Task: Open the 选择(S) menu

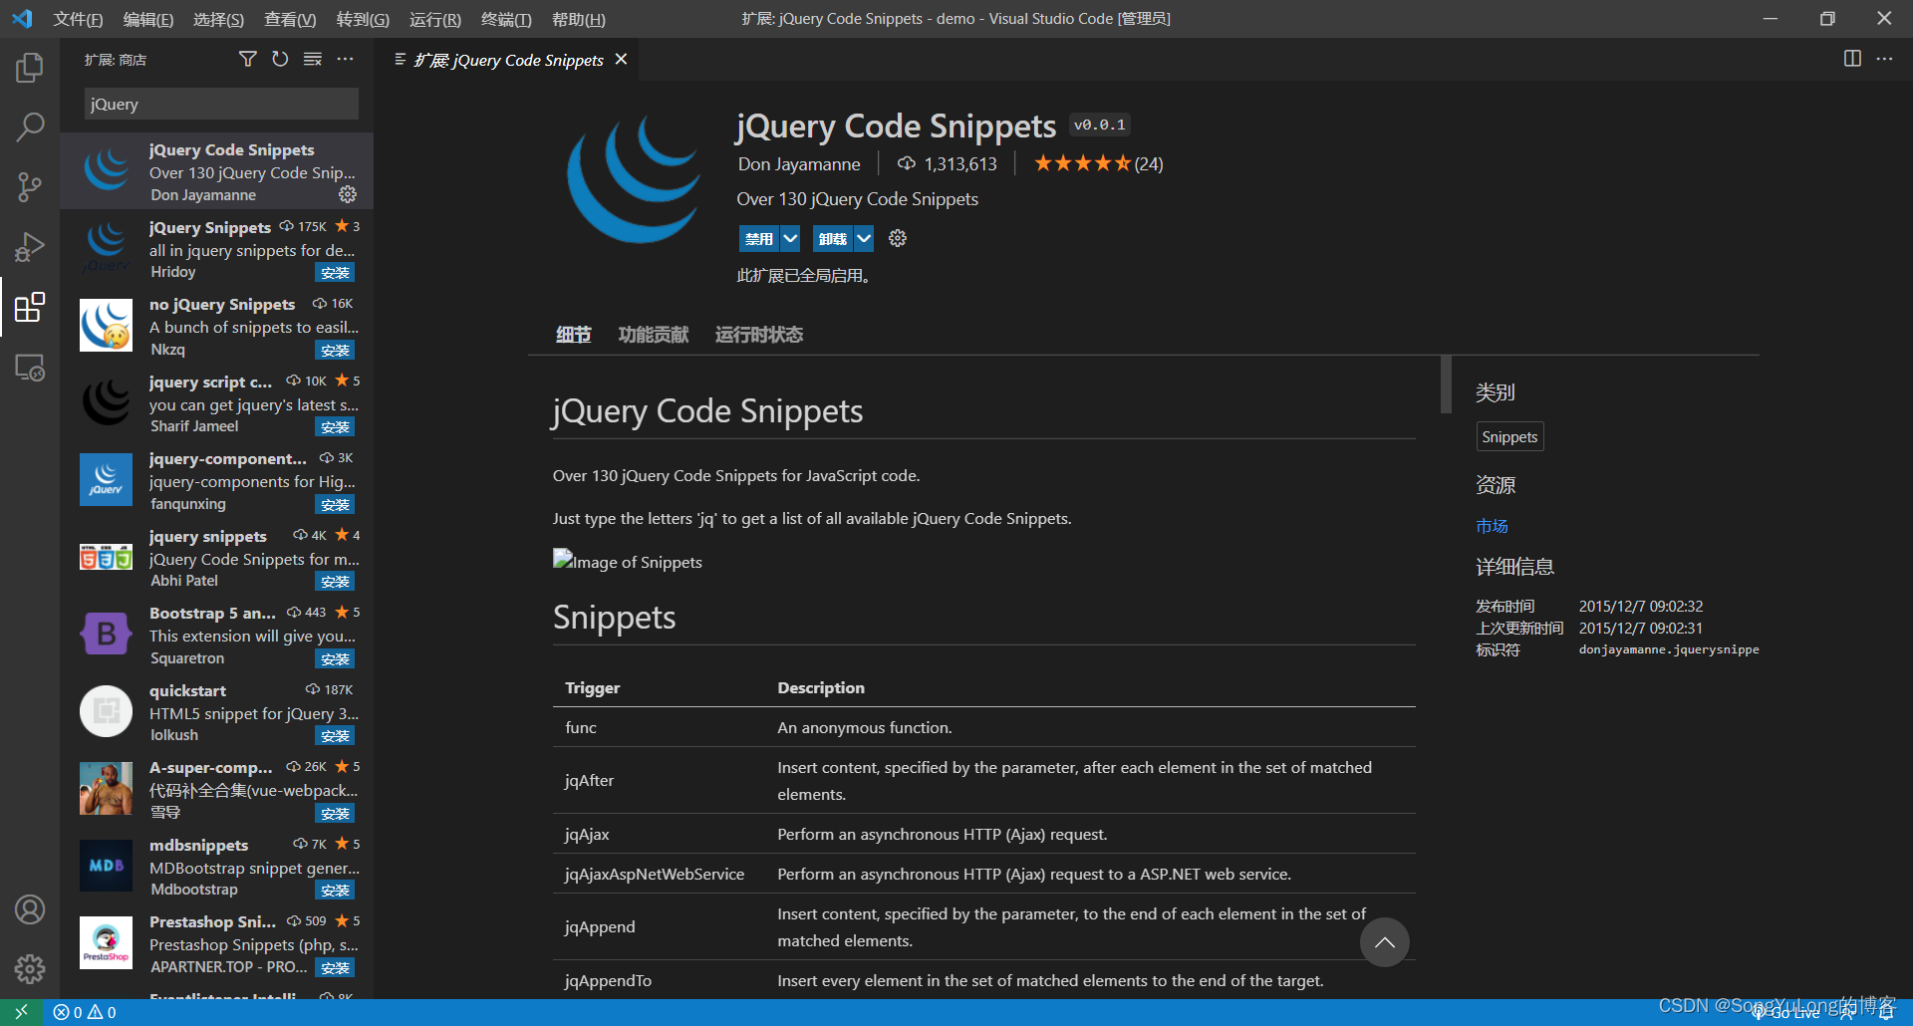Action: (x=218, y=19)
